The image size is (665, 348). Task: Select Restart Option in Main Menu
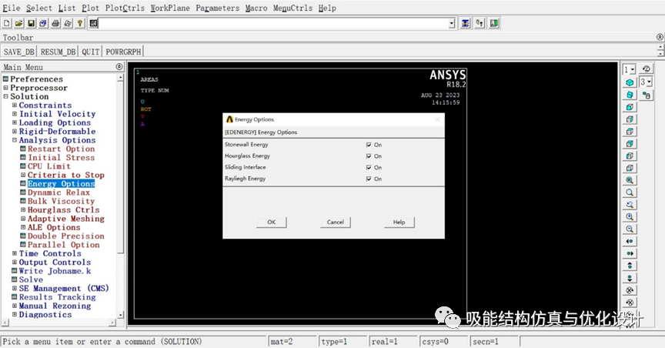point(61,149)
